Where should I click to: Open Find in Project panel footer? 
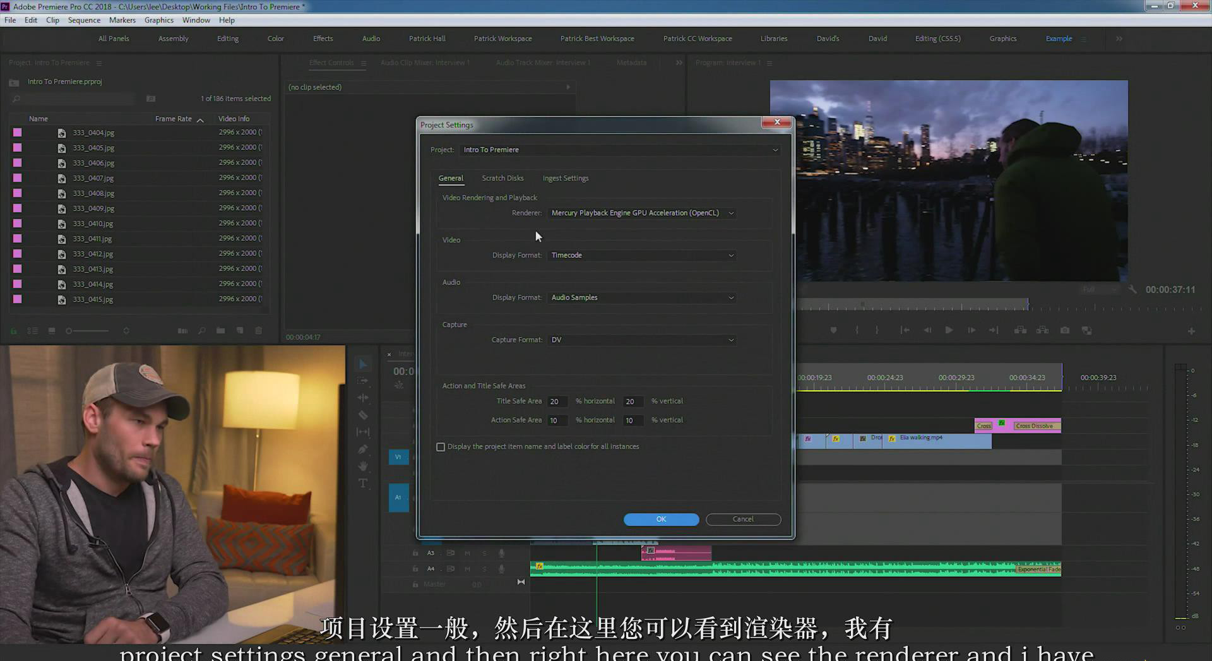click(202, 331)
